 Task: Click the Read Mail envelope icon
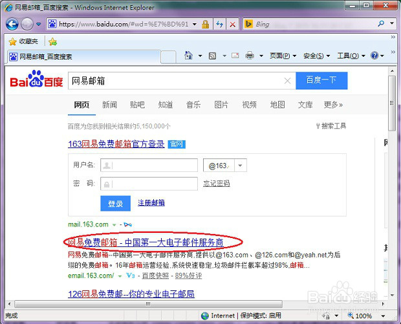click(x=235, y=55)
